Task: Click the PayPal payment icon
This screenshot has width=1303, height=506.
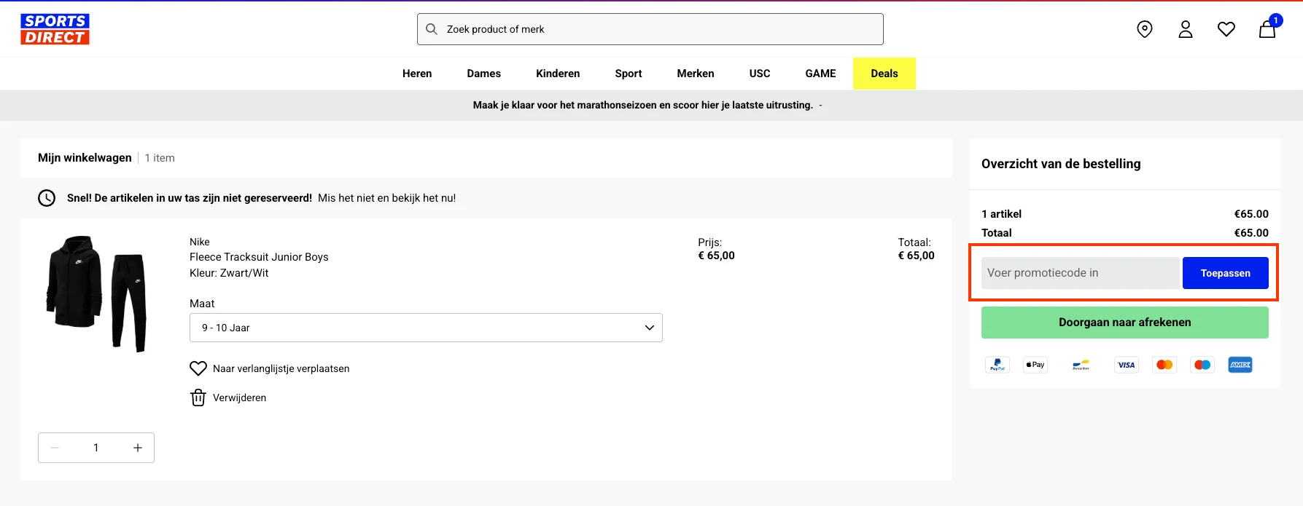Action: 997,365
